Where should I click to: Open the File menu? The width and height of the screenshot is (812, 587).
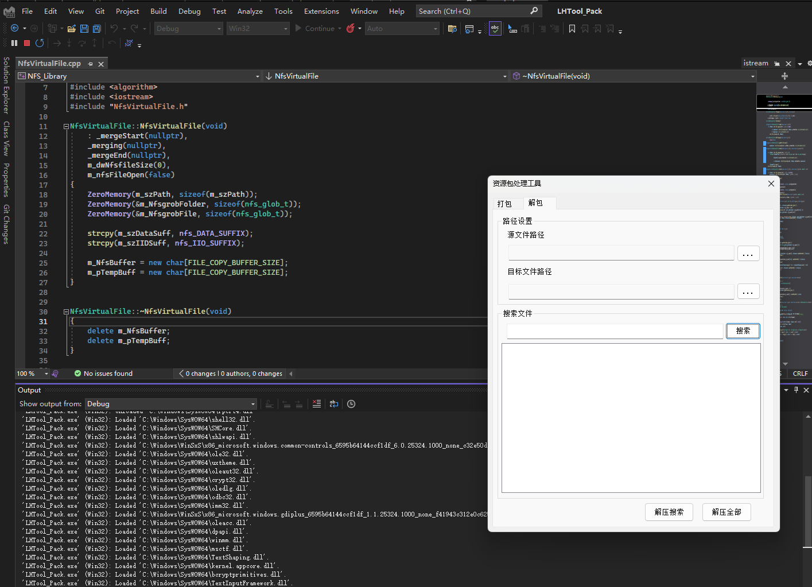[x=27, y=11]
